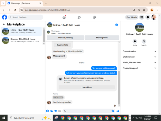The width and height of the screenshot is (161, 121).
Task: Click the Facebook logo
Action: (5, 17)
